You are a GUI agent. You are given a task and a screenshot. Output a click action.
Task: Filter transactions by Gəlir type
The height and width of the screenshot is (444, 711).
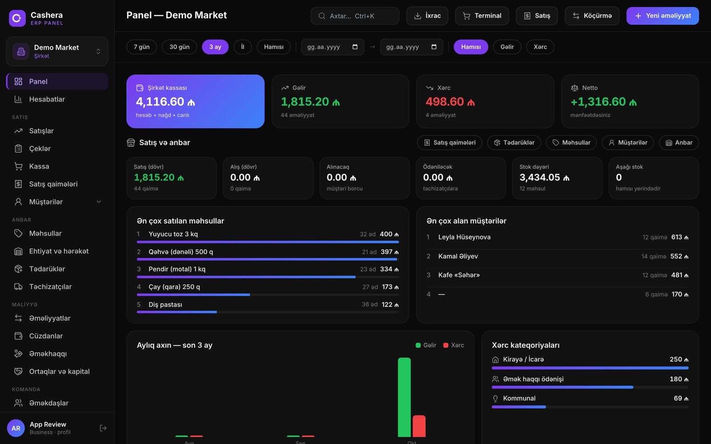click(507, 47)
